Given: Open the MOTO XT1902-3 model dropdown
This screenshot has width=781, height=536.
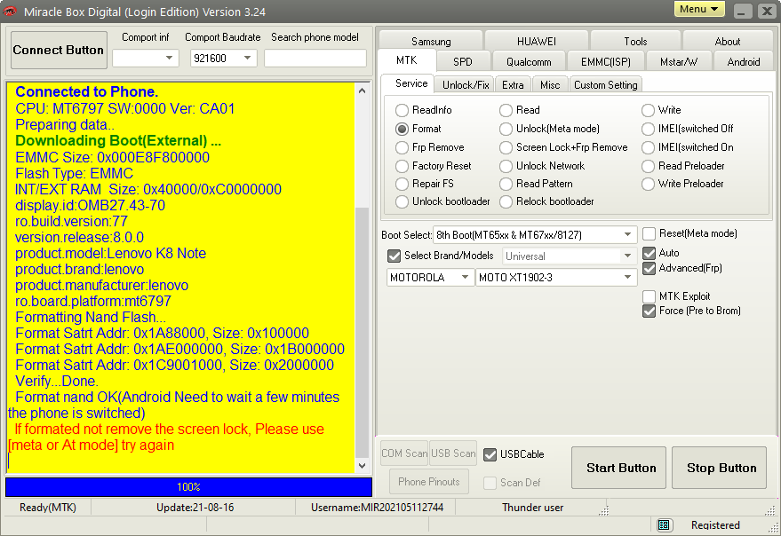Looking at the screenshot, I should (x=556, y=277).
